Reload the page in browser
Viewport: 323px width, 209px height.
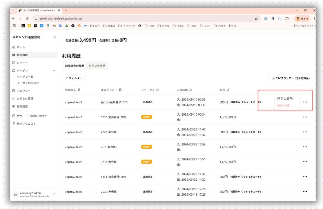tap(28, 19)
